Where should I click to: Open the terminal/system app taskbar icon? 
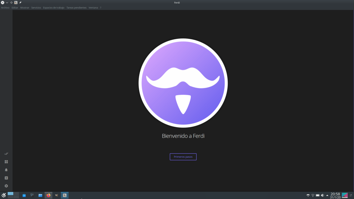coord(32,195)
